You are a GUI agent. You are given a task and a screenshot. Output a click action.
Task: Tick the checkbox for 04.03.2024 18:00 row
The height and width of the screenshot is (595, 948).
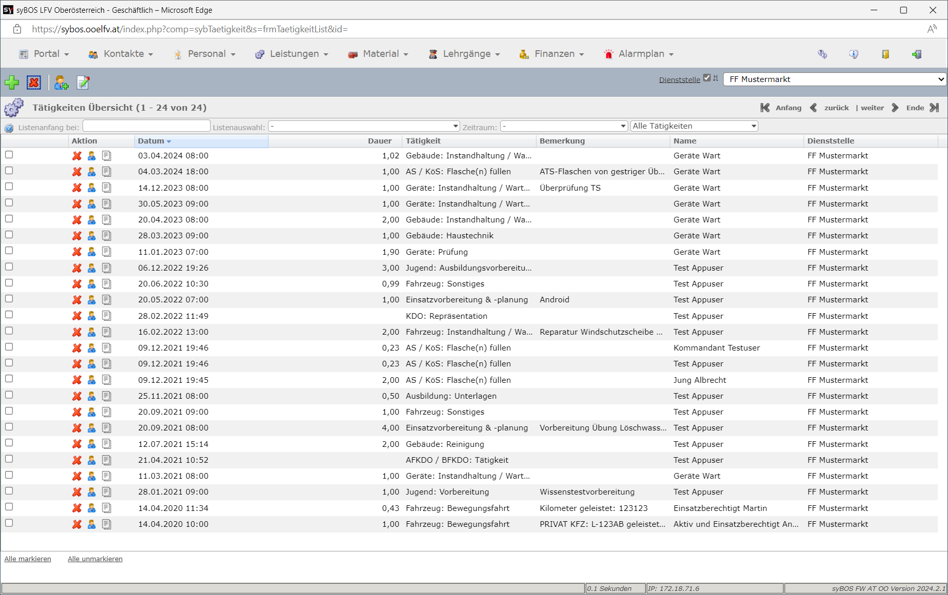coord(9,171)
